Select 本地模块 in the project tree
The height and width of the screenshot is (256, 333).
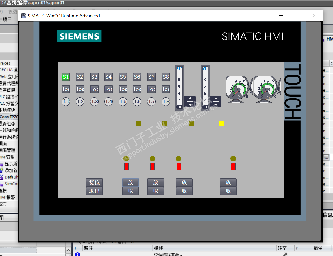pyautogui.click(x=8, y=110)
